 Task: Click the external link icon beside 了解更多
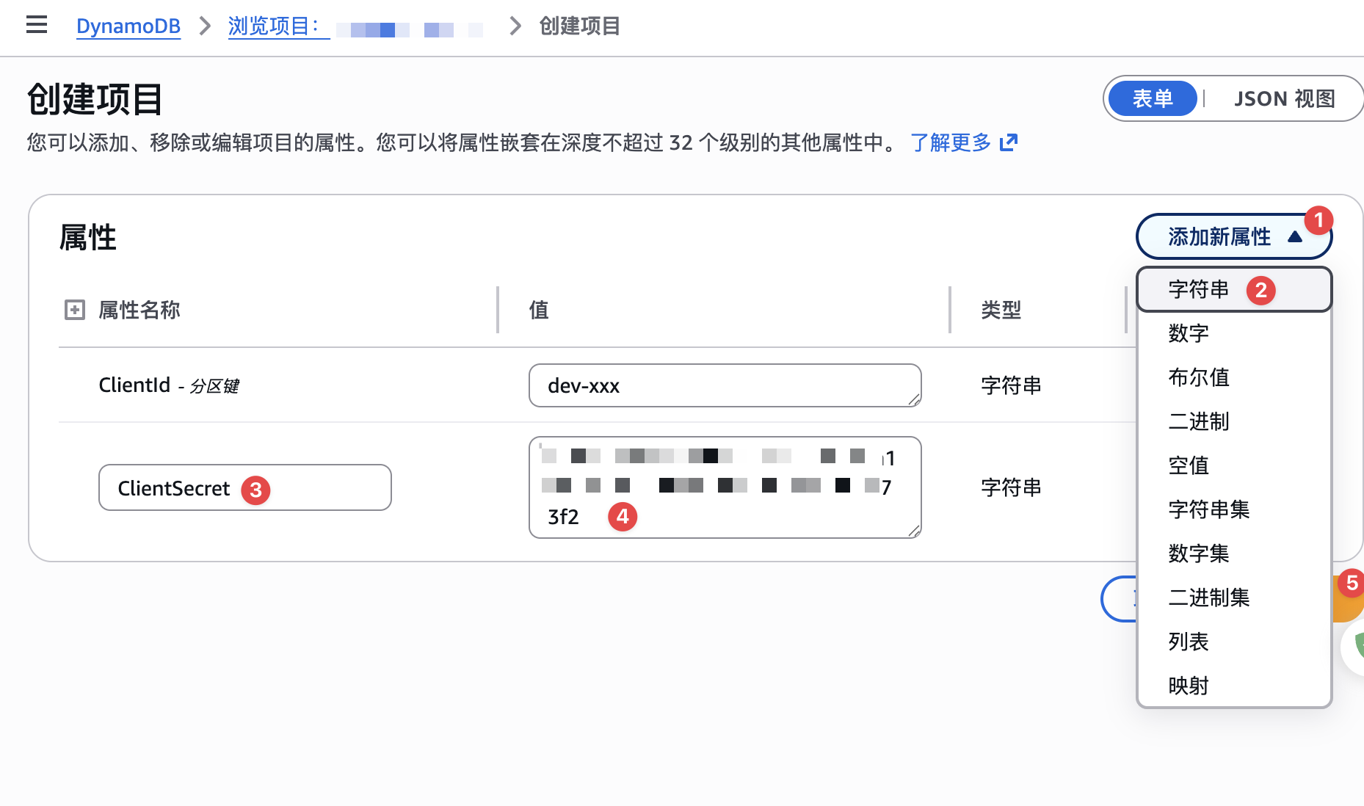[1009, 142]
